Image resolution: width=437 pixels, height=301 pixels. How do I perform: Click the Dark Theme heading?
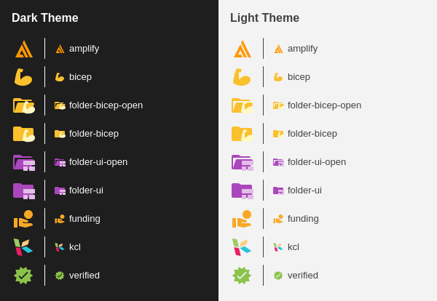[45, 17]
